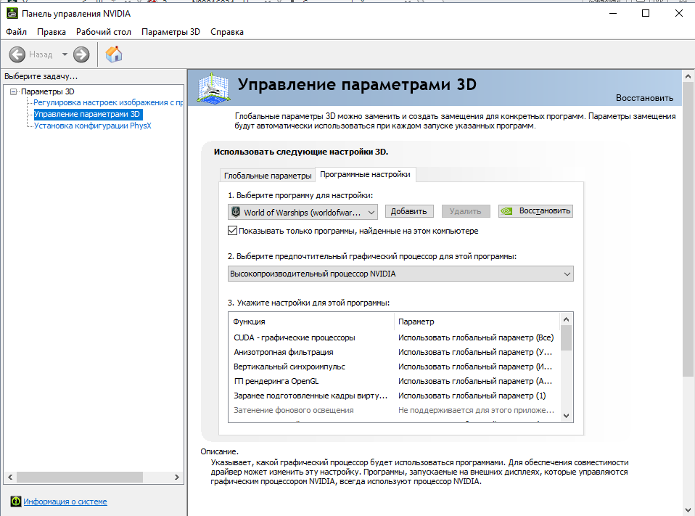Click 'Использовать глобальный параметр (1)' value

[x=472, y=396]
